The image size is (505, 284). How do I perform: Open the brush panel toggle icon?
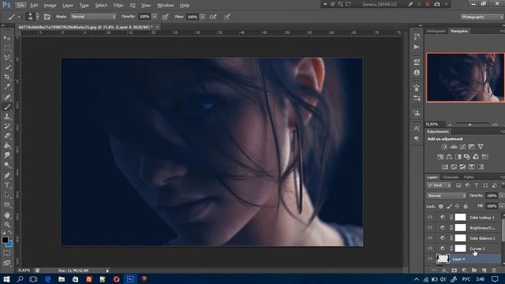pyautogui.click(x=47, y=17)
